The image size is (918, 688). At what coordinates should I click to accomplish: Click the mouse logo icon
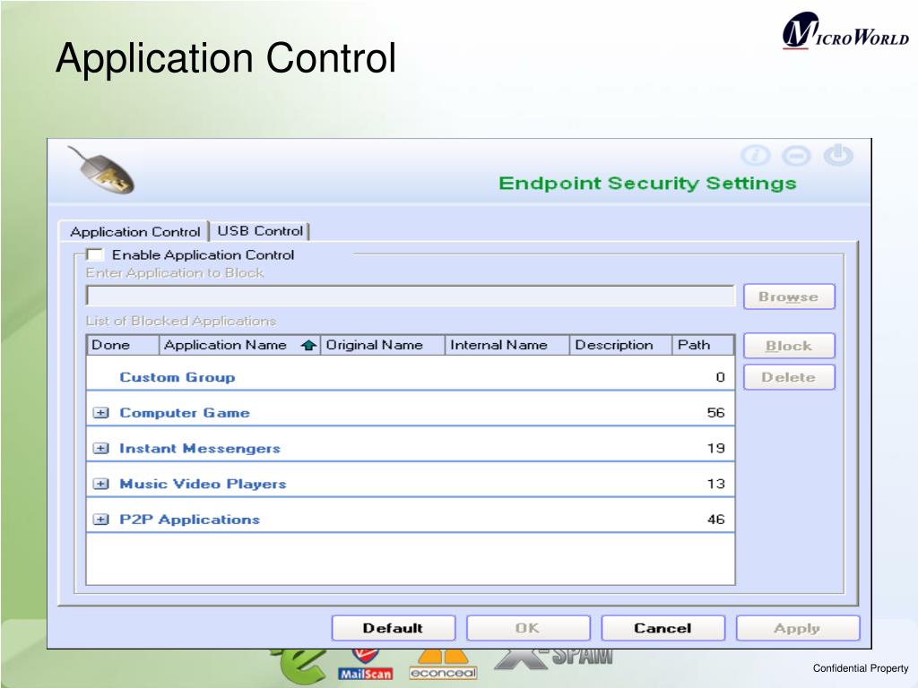[101, 170]
